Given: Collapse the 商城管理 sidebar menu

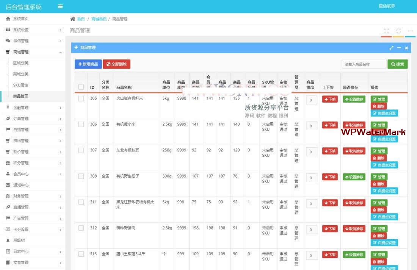Looking at the screenshot, I should pos(21,52).
